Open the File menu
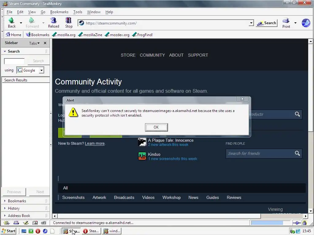Screen dimensions: 314x235 (10, 12)
